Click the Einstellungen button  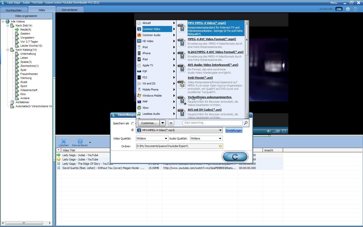tap(234, 130)
